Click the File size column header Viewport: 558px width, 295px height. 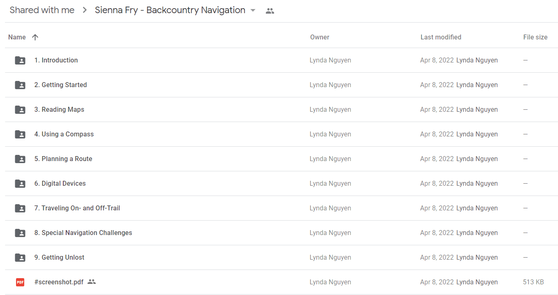click(x=535, y=37)
